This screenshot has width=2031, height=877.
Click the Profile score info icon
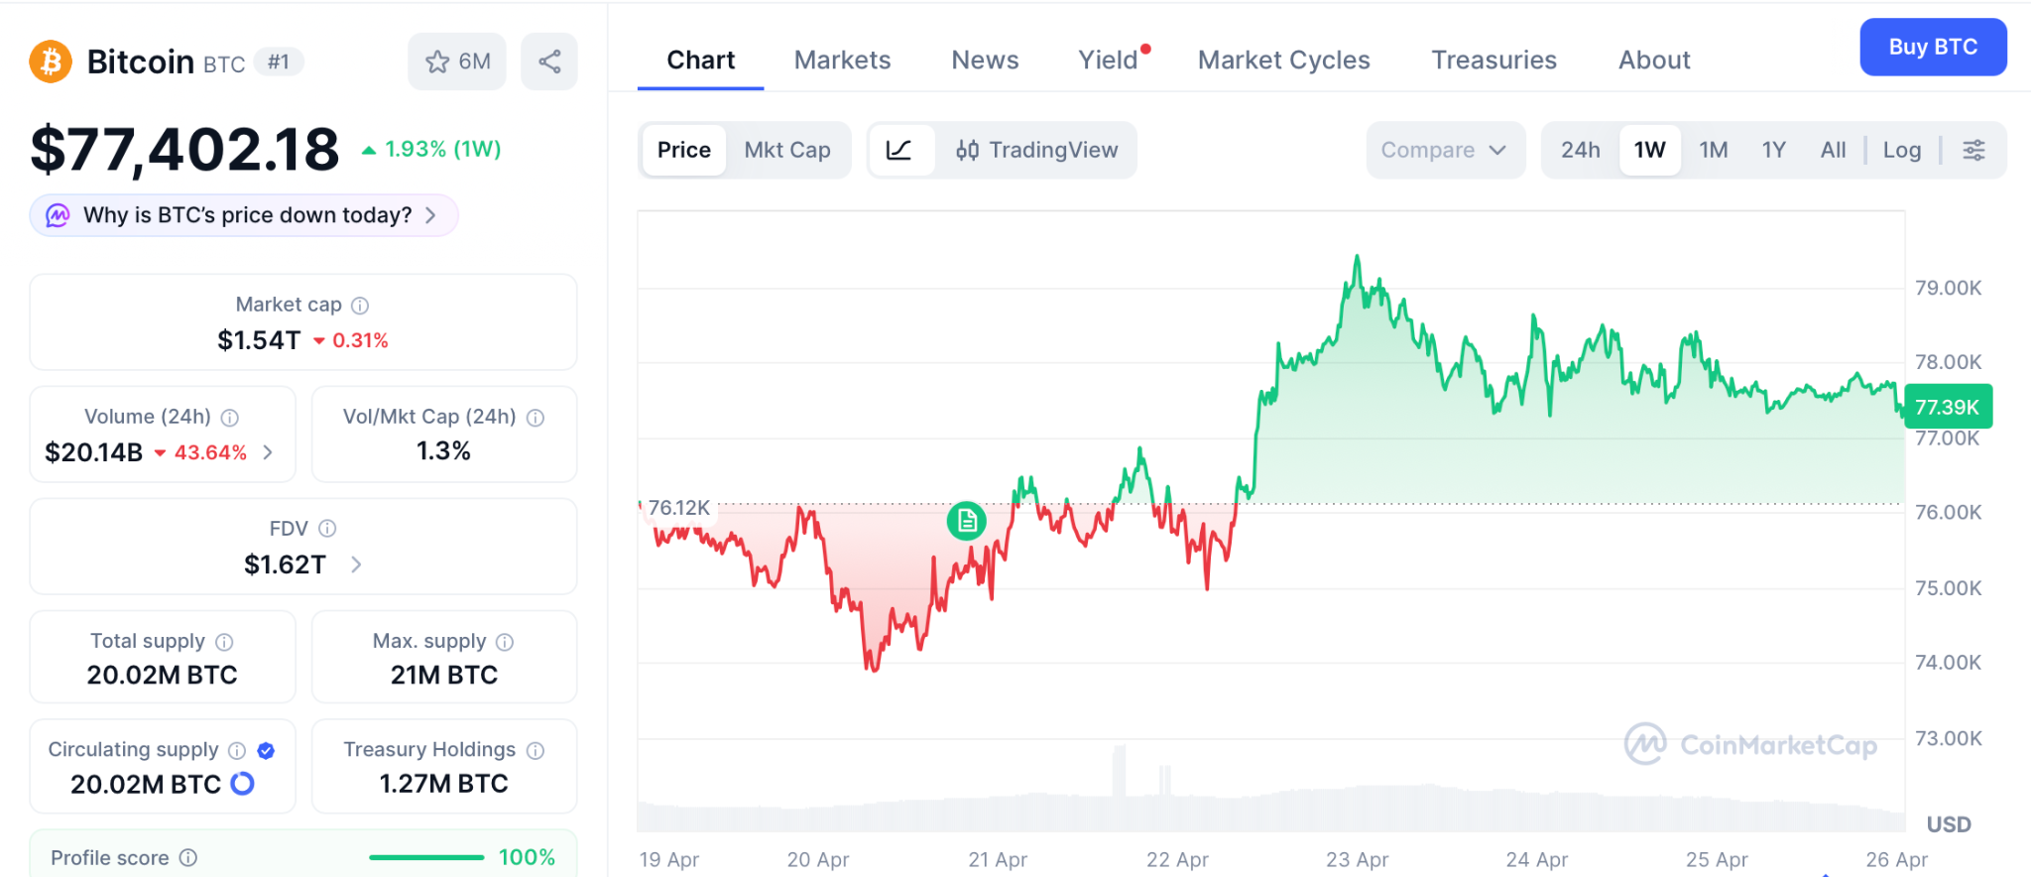point(188,857)
